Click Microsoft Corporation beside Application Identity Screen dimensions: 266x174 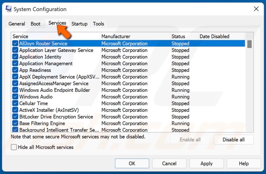(124, 57)
